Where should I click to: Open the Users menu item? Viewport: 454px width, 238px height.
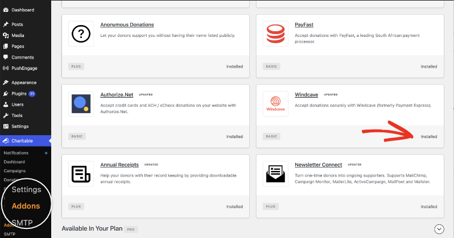pyautogui.click(x=18, y=105)
